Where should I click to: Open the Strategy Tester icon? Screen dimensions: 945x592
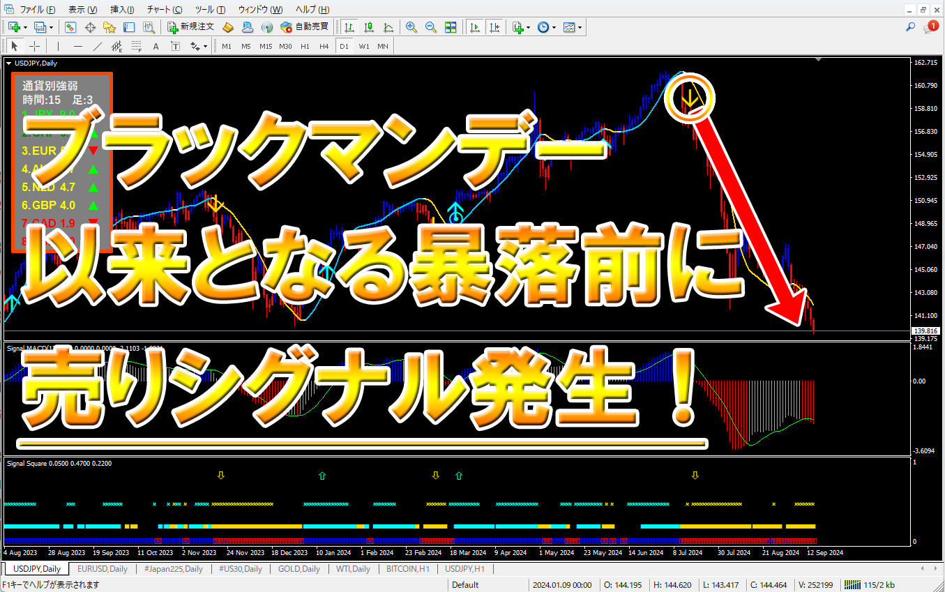(x=149, y=27)
